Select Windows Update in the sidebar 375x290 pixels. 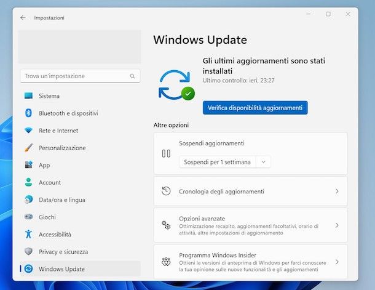(80, 268)
